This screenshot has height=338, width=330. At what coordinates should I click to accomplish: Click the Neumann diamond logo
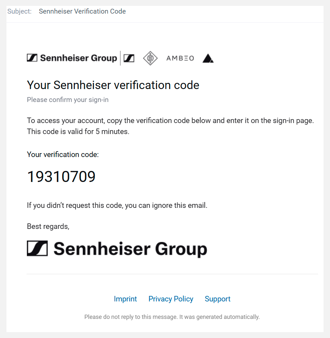(150, 58)
